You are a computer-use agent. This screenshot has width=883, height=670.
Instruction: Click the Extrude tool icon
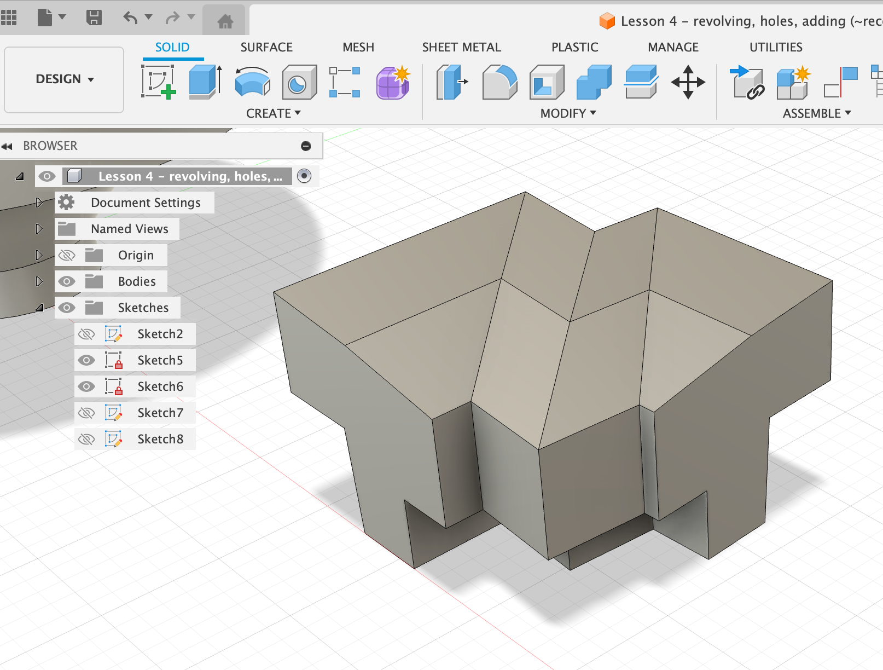pyautogui.click(x=205, y=82)
